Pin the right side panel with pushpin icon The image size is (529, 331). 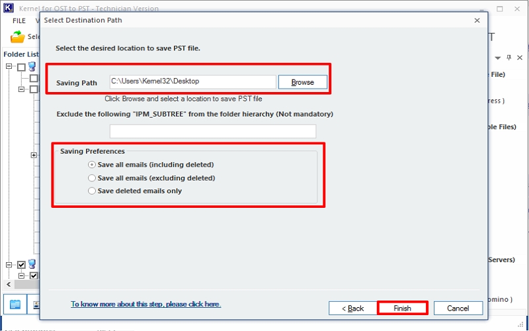pos(509,58)
